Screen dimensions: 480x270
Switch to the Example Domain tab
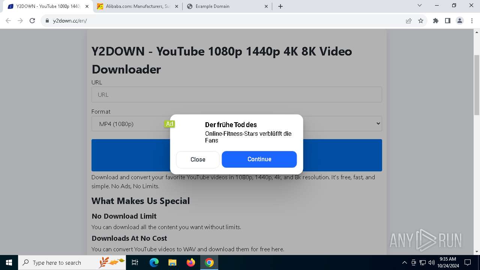coord(228,6)
